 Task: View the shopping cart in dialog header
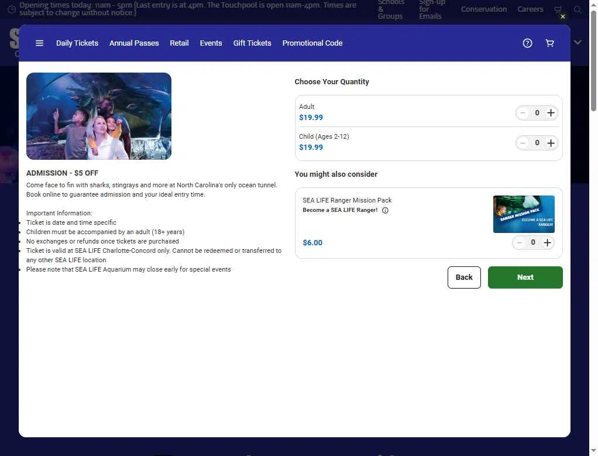549,43
